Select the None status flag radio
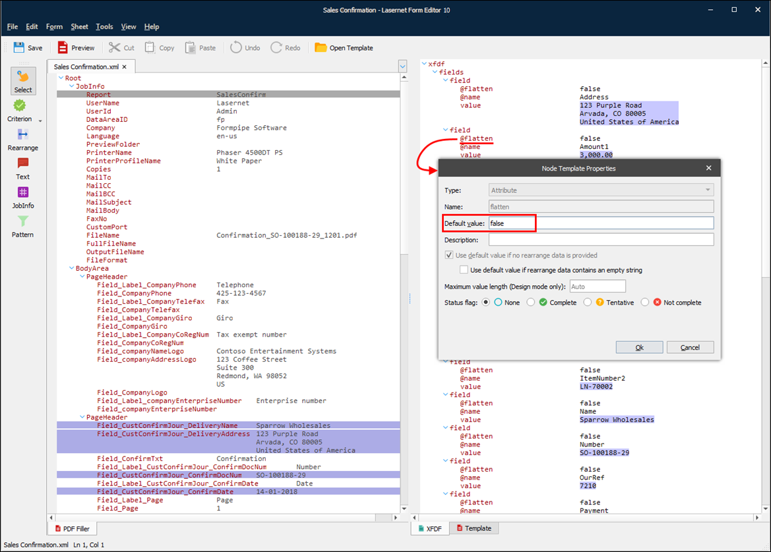Screen dimensions: 771x552 pyautogui.click(x=486, y=302)
